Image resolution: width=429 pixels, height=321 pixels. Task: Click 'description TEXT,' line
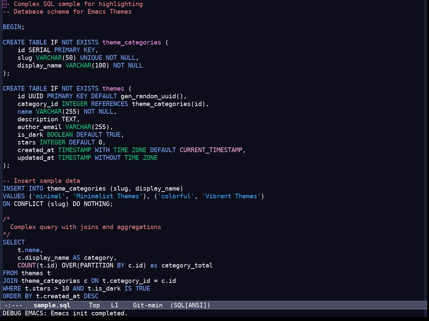49,119
